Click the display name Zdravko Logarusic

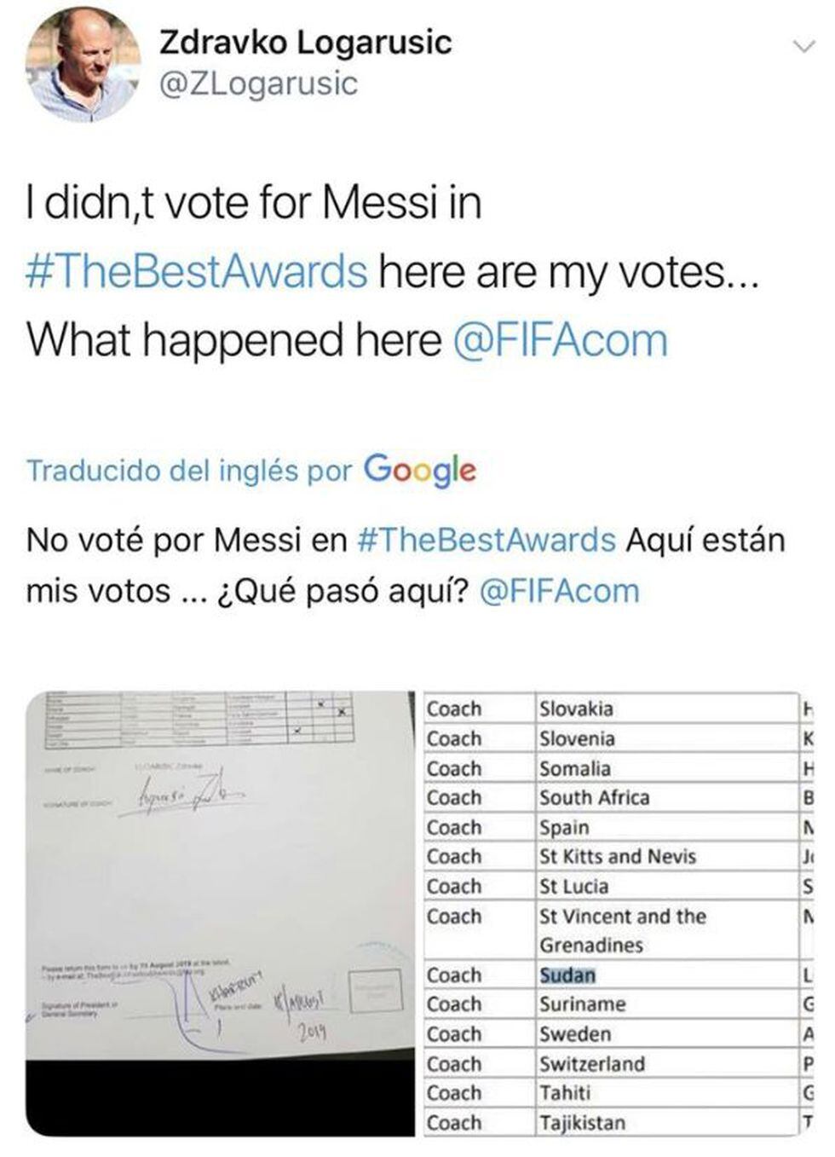(306, 42)
